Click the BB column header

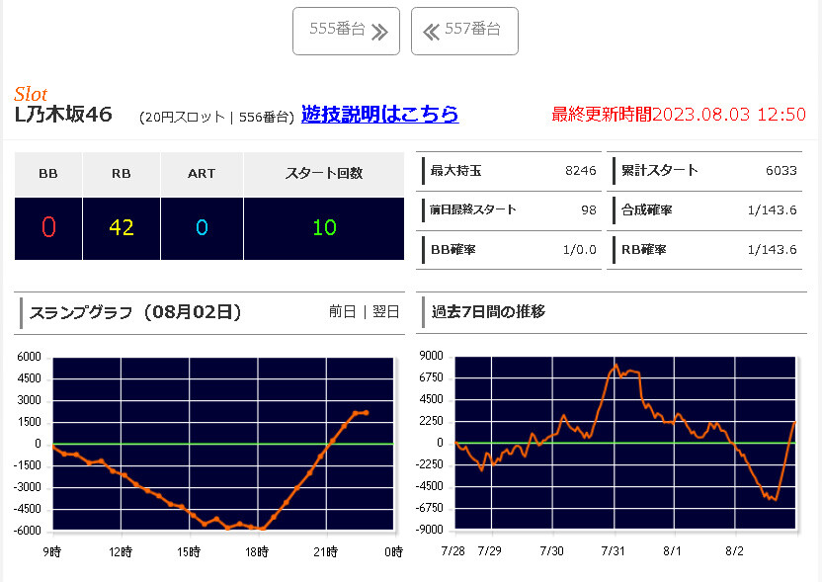48,174
